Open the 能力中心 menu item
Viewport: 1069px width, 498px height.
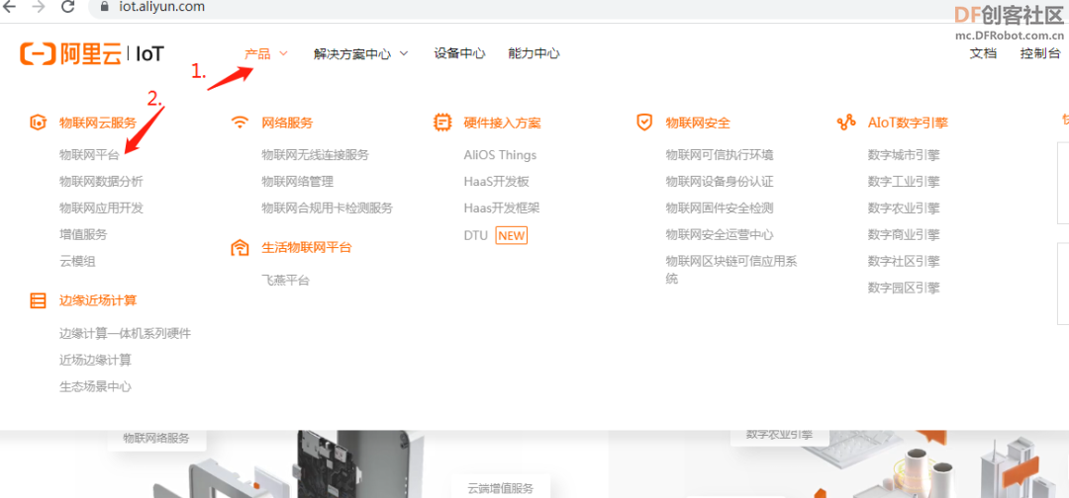tap(534, 53)
